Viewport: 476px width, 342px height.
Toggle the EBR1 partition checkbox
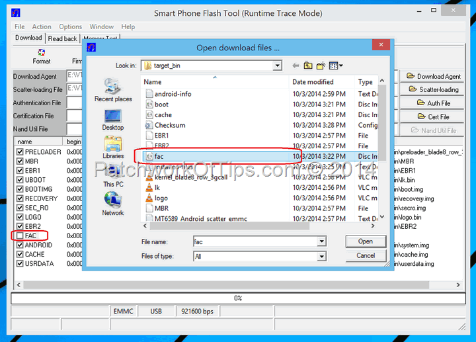pos(20,171)
